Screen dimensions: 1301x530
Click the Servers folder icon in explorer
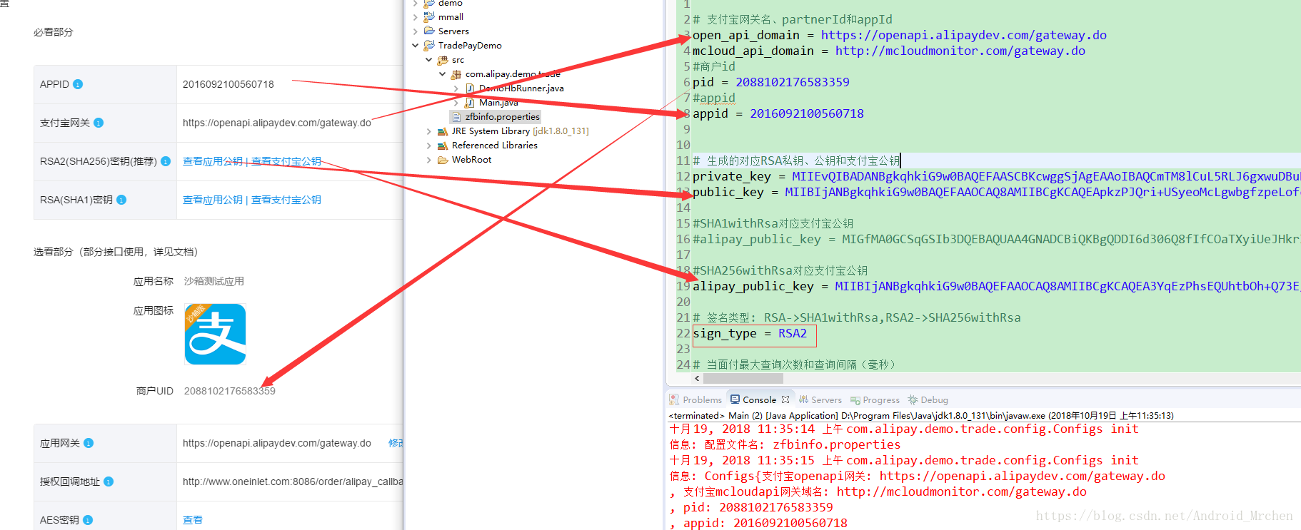tap(429, 31)
